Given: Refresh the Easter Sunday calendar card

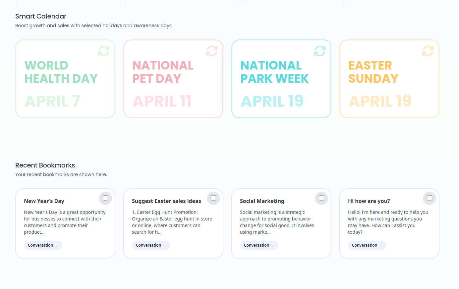Looking at the screenshot, I should [428, 51].
